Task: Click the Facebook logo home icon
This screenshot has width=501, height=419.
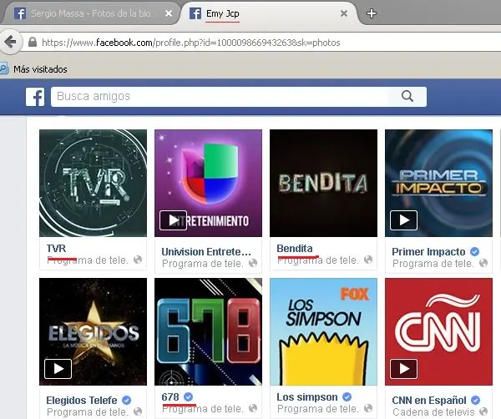Action: click(x=35, y=97)
